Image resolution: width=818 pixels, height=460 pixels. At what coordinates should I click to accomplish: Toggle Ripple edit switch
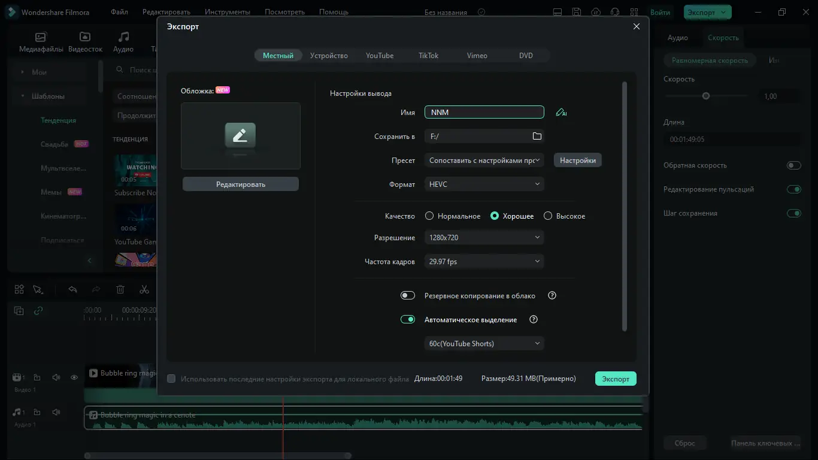pyautogui.click(x=794, y=189)
